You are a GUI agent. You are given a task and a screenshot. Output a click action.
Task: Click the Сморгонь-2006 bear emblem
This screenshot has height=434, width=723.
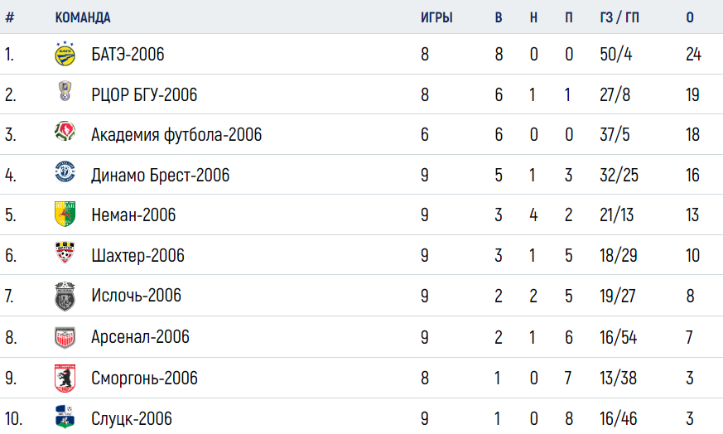(65, 379)
